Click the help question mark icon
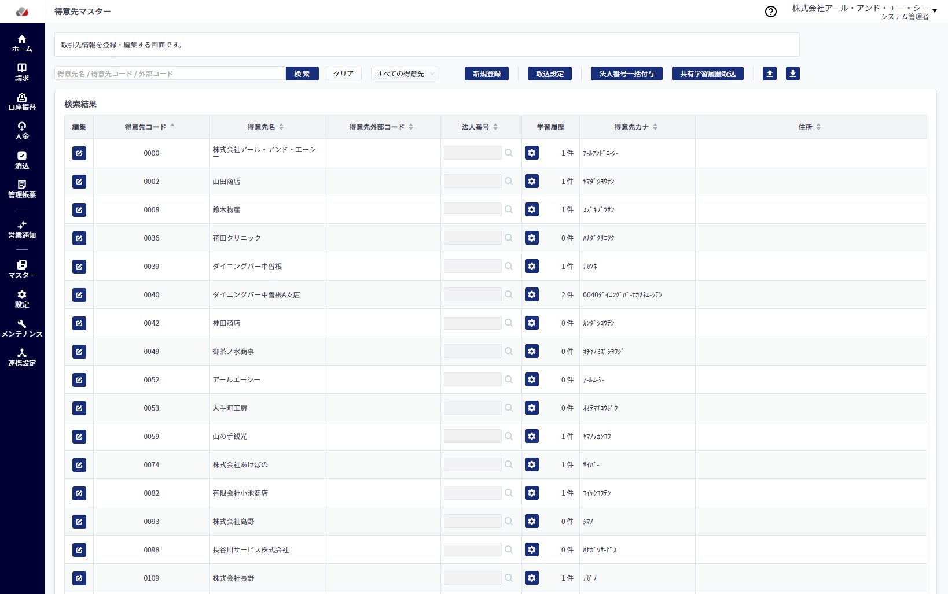Image resolution: width=948 pixels, height=594 pixels. pos(771,12)
